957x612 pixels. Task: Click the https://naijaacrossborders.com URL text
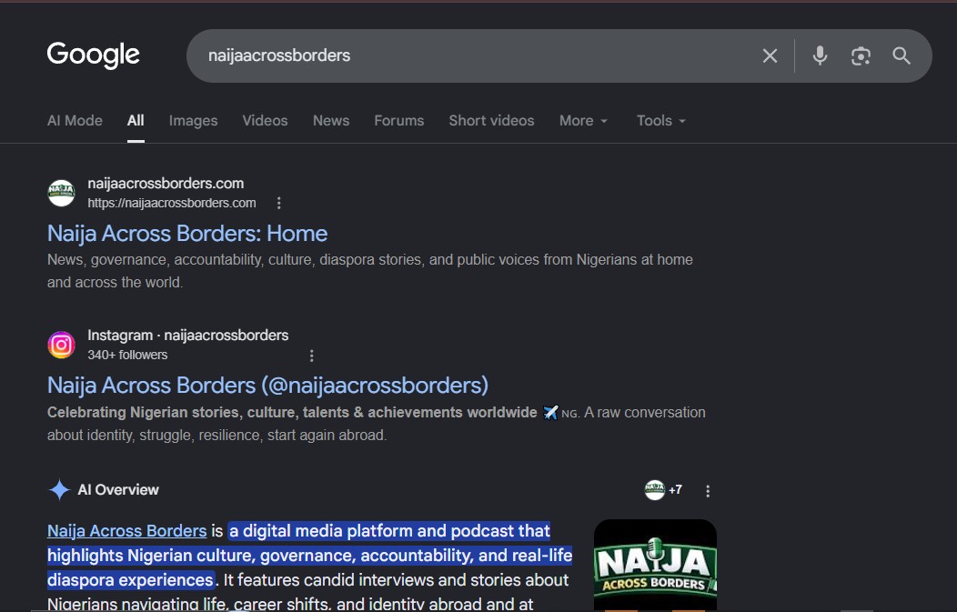tap(172, 203)
